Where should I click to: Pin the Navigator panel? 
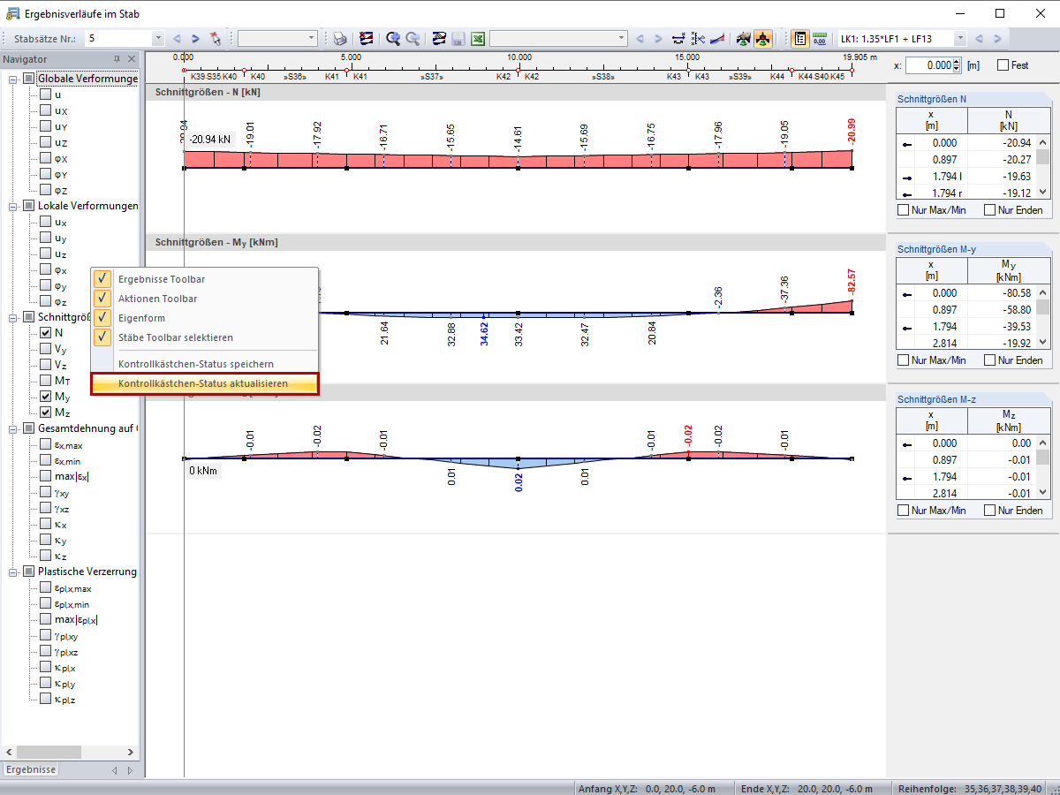(x=117, y=59)
